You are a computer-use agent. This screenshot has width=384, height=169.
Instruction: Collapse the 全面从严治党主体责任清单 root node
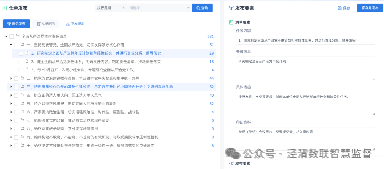tap(6, 37)
